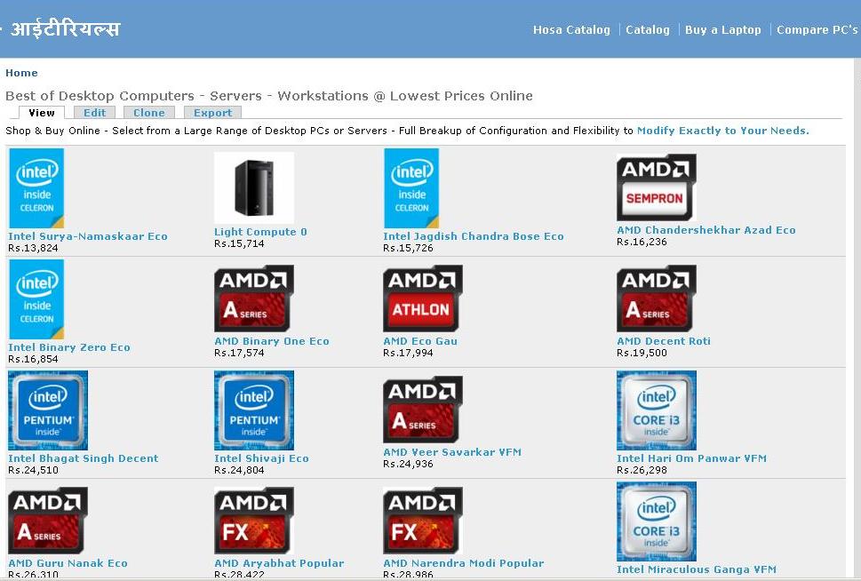Open the Intel Binary Zero Eco link
Image resolution: width=861 pixels, height=581 pixels.
click(x=69, y=347)
